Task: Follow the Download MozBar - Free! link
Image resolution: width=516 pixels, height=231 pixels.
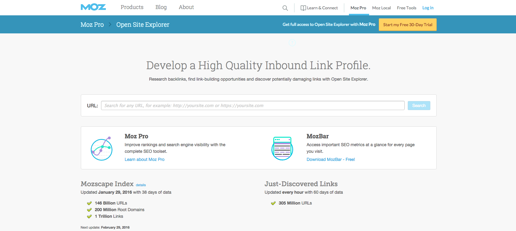Action: tap(331, 159)
